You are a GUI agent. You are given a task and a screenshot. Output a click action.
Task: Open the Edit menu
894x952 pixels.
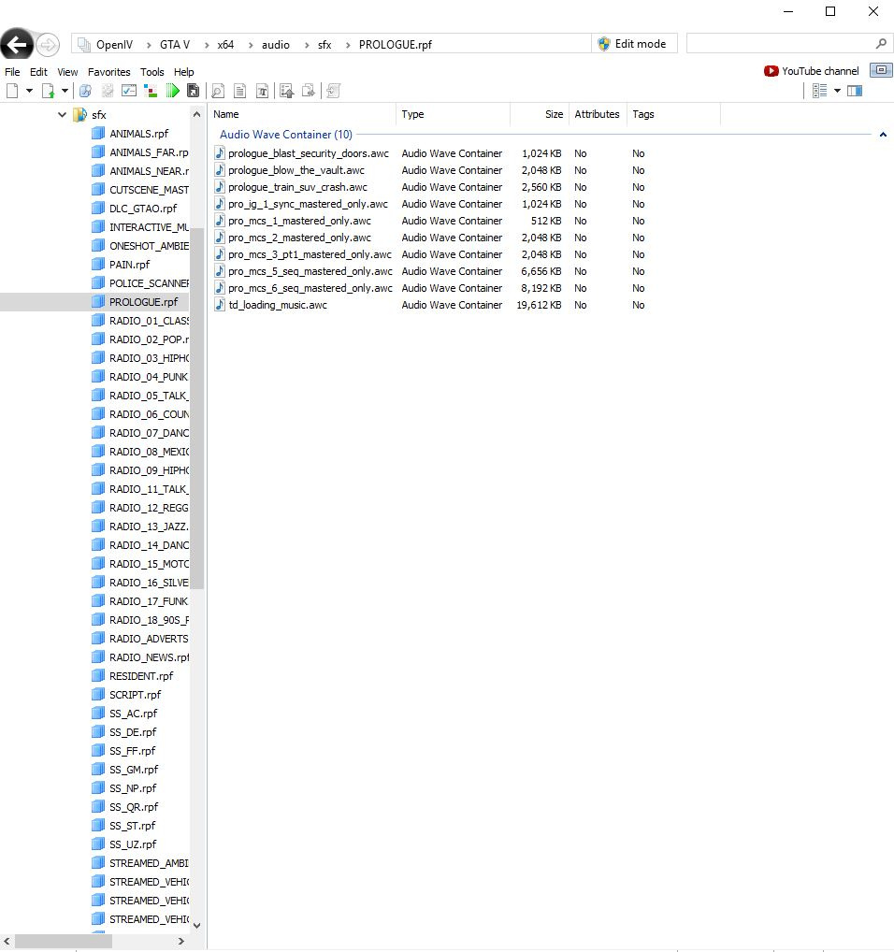tap(38, 72)
